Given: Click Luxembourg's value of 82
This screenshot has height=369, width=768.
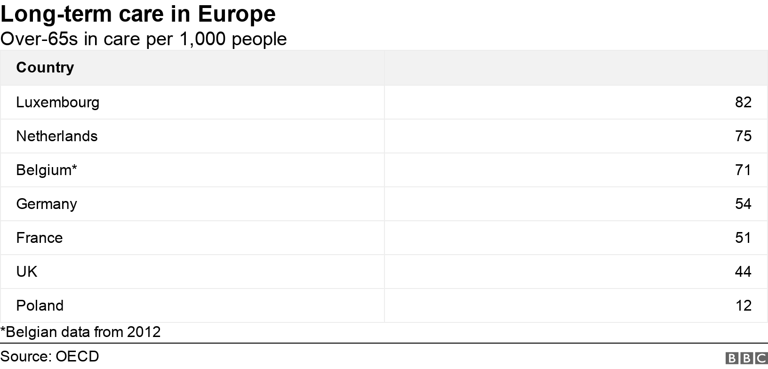Looking at the screenshot, I should pyautogui.click(x=743, y=102).
